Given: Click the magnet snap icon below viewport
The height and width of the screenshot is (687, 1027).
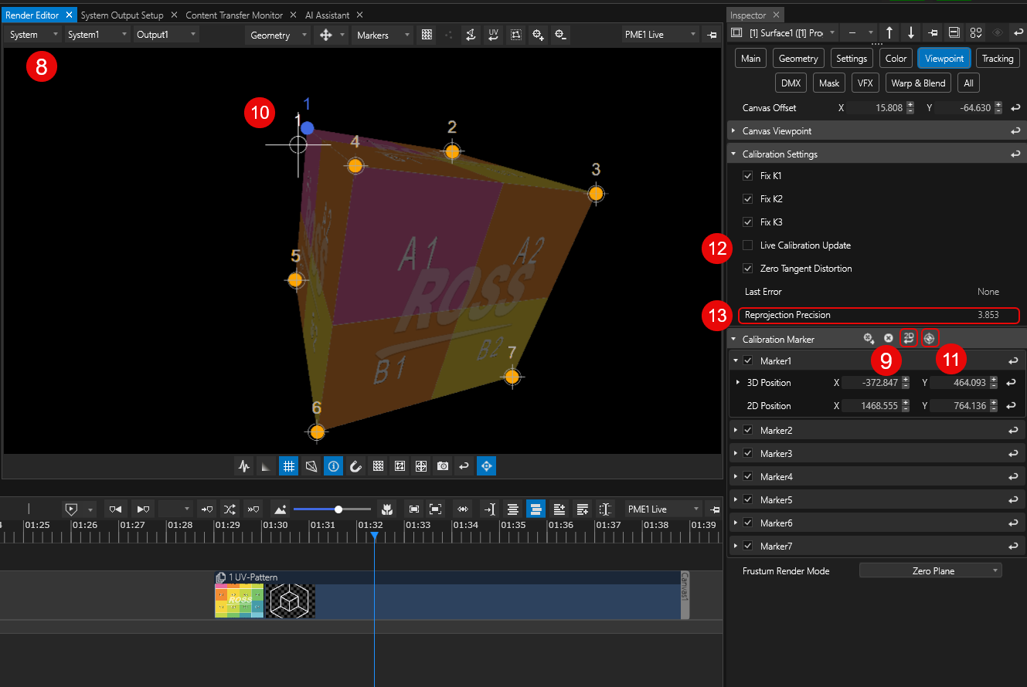Looking at the screenshot, I should pos(355,466).
